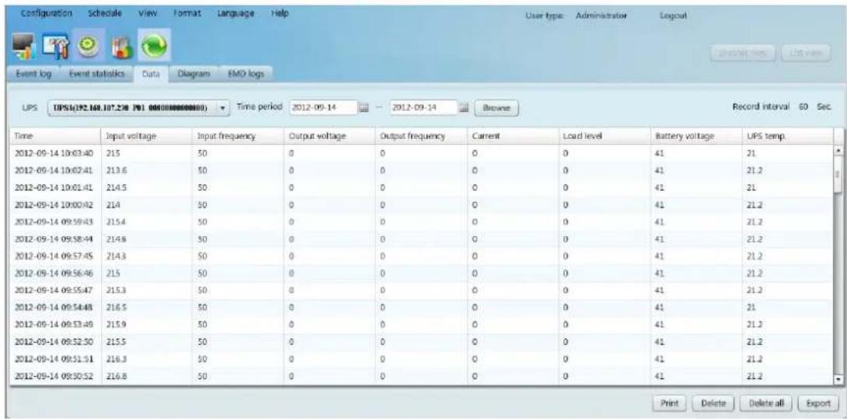The image size is (847, 419).
Task: Open the View menu
Action: pos(148,12)
